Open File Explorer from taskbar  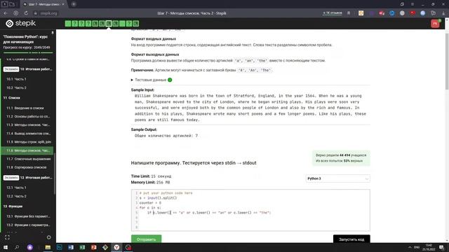(48, 247)
